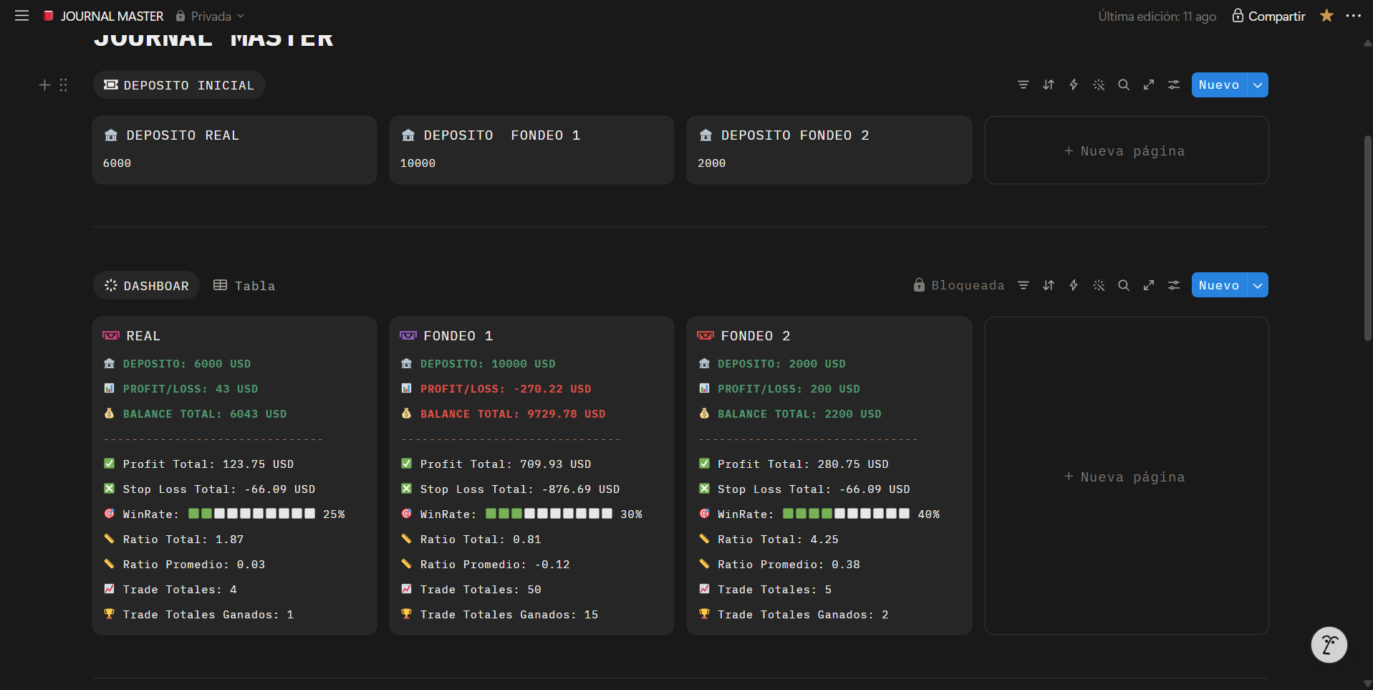Click the REAL card 25% WinRate bar
Viewport: 1373px width, 690px height.
pyautogui.click(x=251, y=514)
